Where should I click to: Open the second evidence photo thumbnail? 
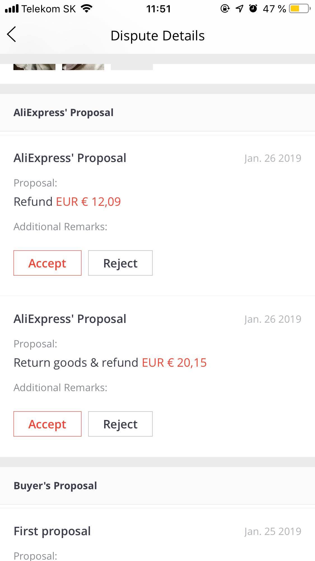click(83, 67)
